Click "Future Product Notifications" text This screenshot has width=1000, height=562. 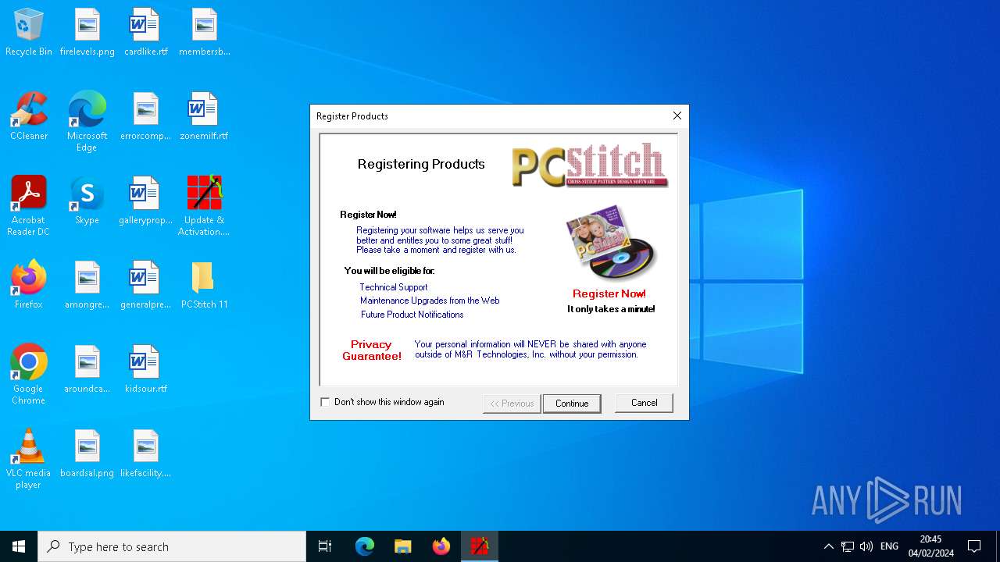pos(412,315)
